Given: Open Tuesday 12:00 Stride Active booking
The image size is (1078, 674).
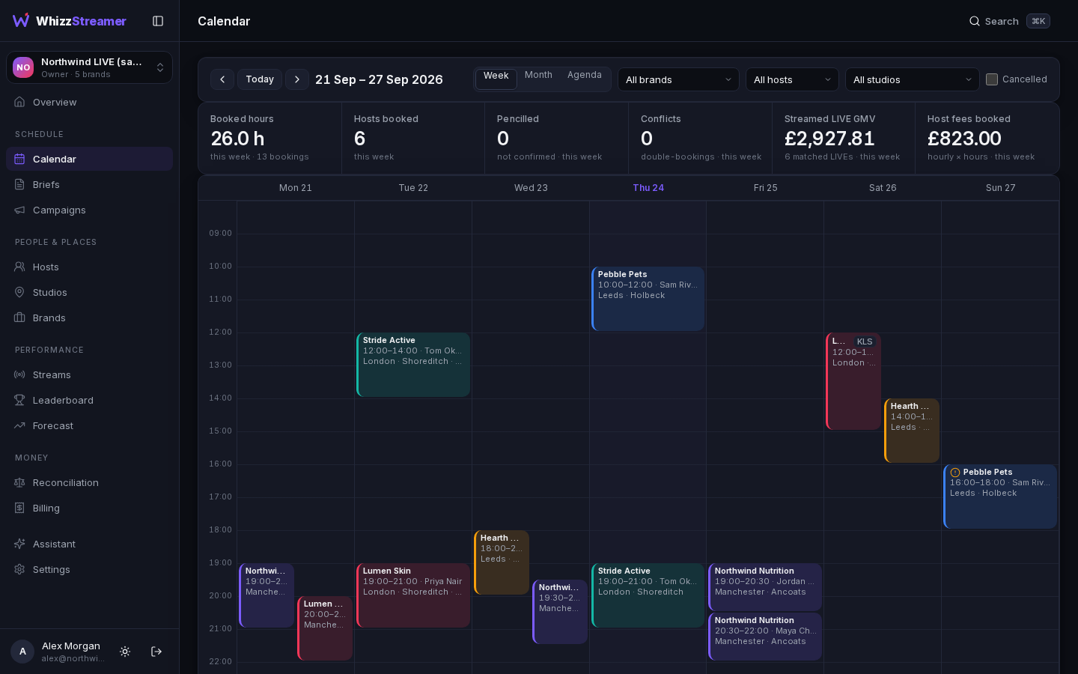Looking at the screenshot, I should click(x=413, y=365).
